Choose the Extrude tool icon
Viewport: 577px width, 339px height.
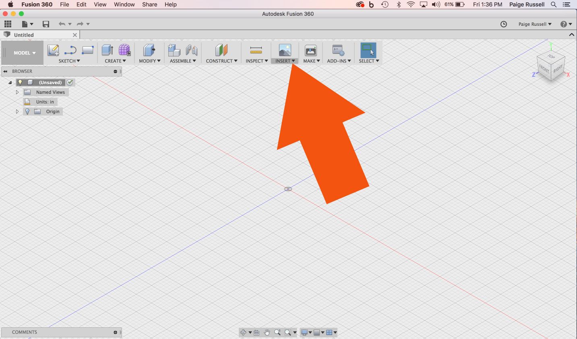(108, 50)
